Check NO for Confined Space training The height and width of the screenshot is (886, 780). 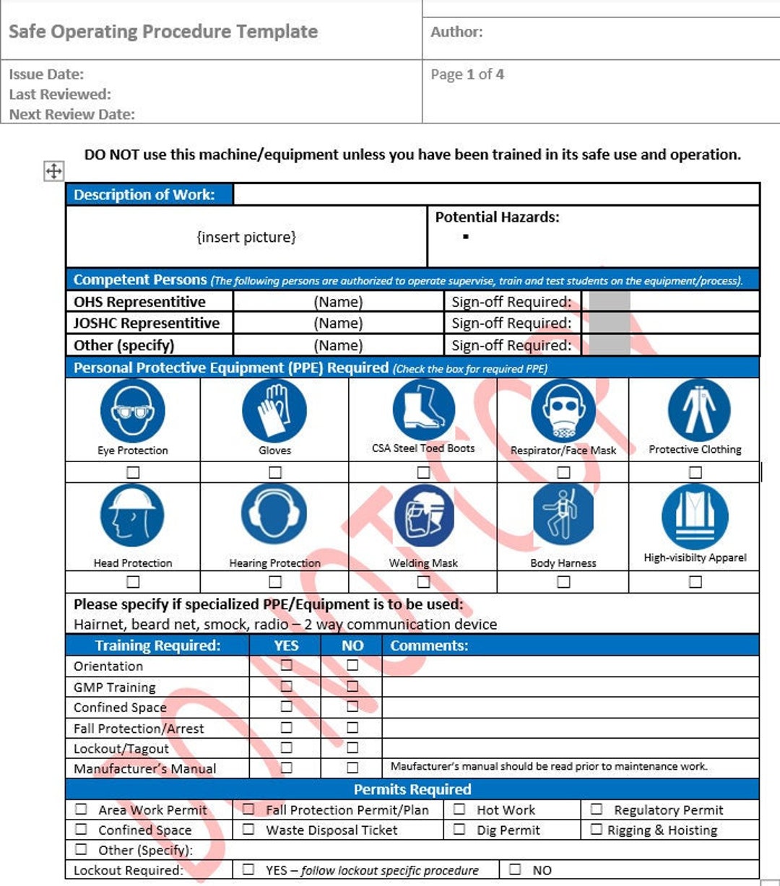click(352, 708)
